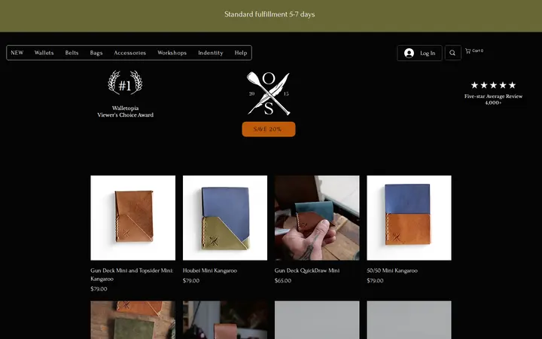Click the Walletopia Viewer's Choice Award text
Viewport: 542px width, 339px height.
pos(125,111)
